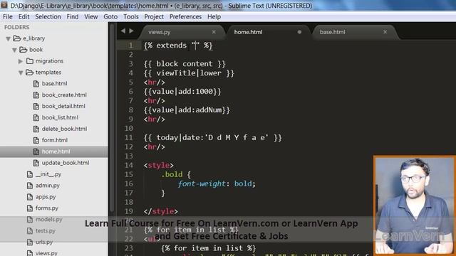456x256 pixels.
Task: Open the Edit menu
Action: click(24, 17)
